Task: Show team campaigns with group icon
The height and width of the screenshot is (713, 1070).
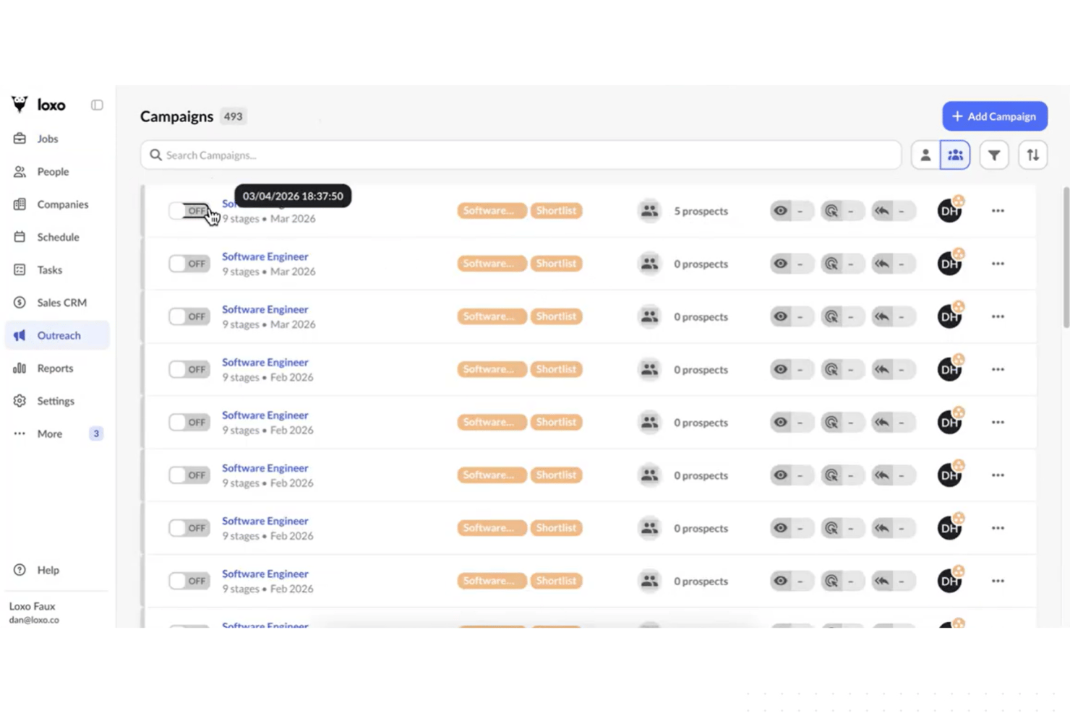Action: 955,155
